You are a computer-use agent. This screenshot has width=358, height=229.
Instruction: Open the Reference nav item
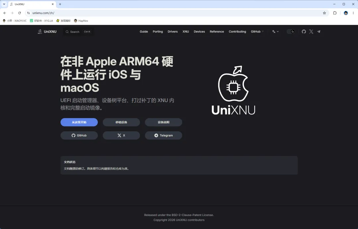point(217,32)
